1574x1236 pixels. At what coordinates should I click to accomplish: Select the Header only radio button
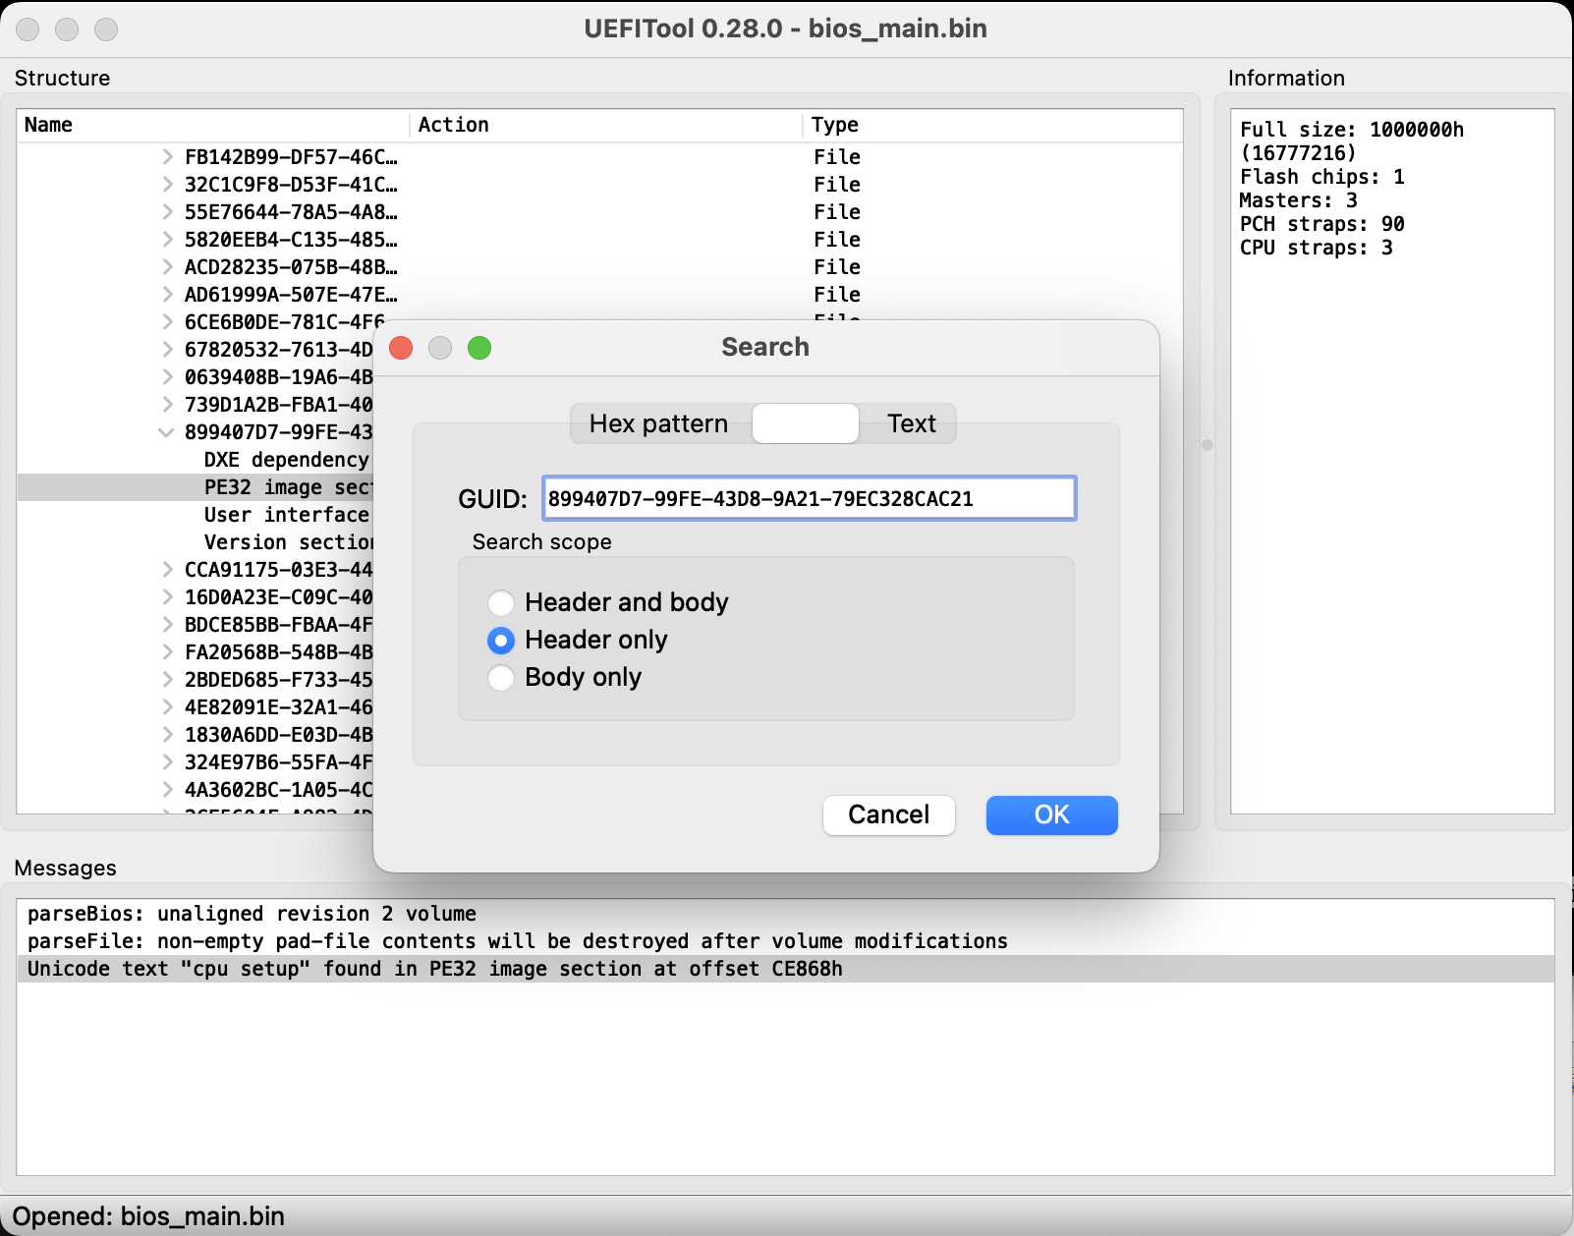point(578,641)
